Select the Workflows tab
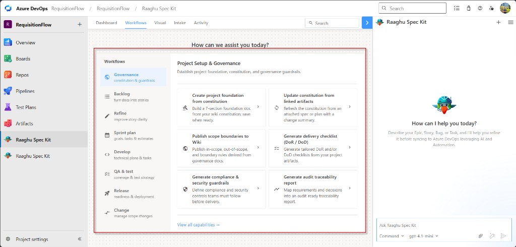Screen dimensions: 516x247 pos(136,23)
